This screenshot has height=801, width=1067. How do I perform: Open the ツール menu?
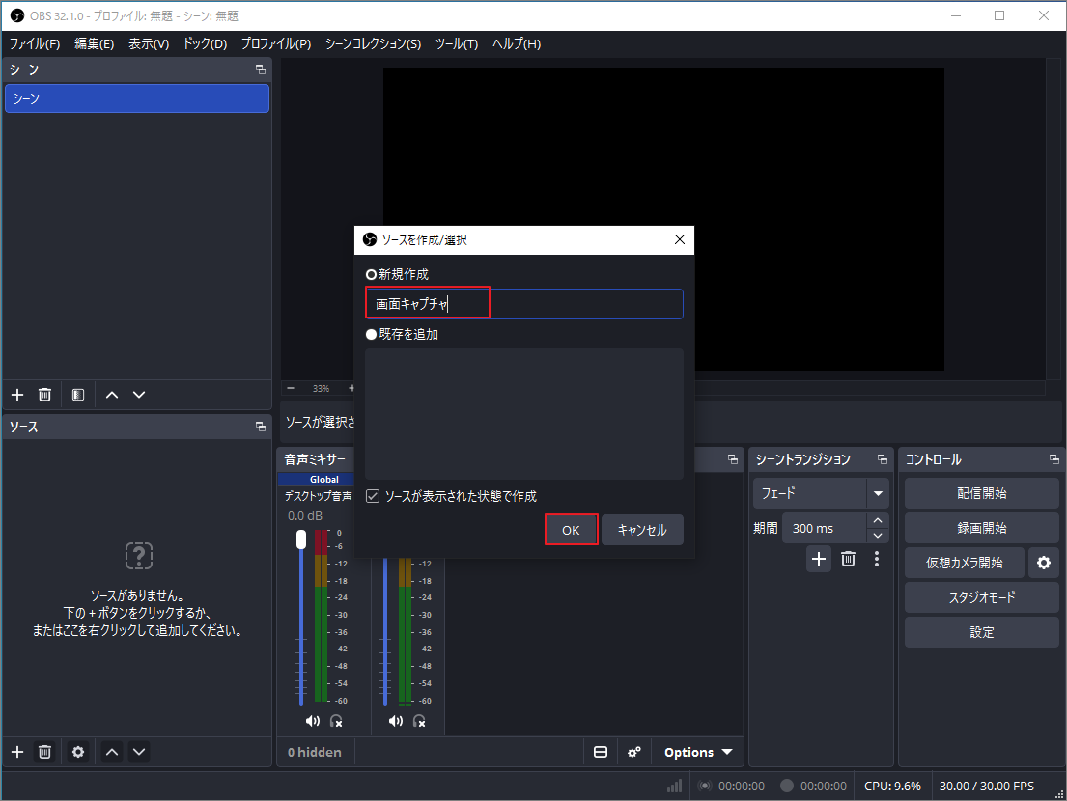456,43
